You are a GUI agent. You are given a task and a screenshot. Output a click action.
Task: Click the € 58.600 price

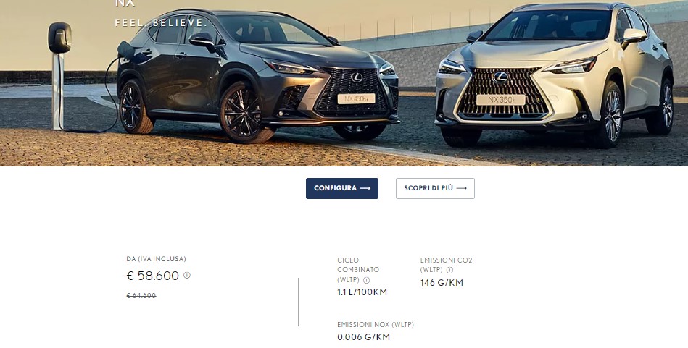pyautogui.click(x=153, y=276)
